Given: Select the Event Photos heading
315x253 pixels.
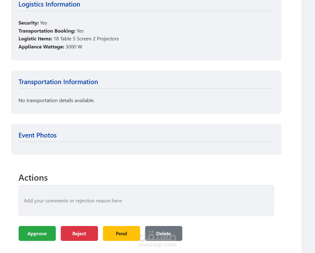Looking at the screenshot, I should [38, 135].
